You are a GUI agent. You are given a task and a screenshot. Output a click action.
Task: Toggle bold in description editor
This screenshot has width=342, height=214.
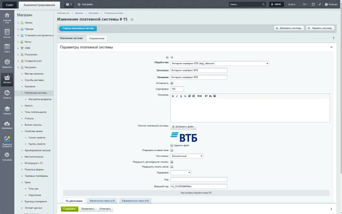click(173, 96)
